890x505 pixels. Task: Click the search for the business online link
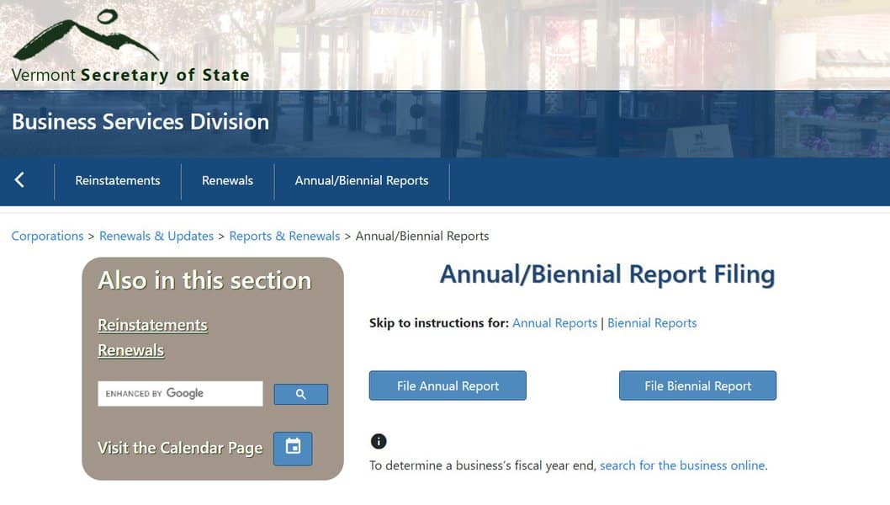point(683,465)
